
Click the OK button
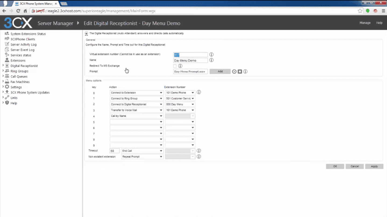tap(335, 166)
